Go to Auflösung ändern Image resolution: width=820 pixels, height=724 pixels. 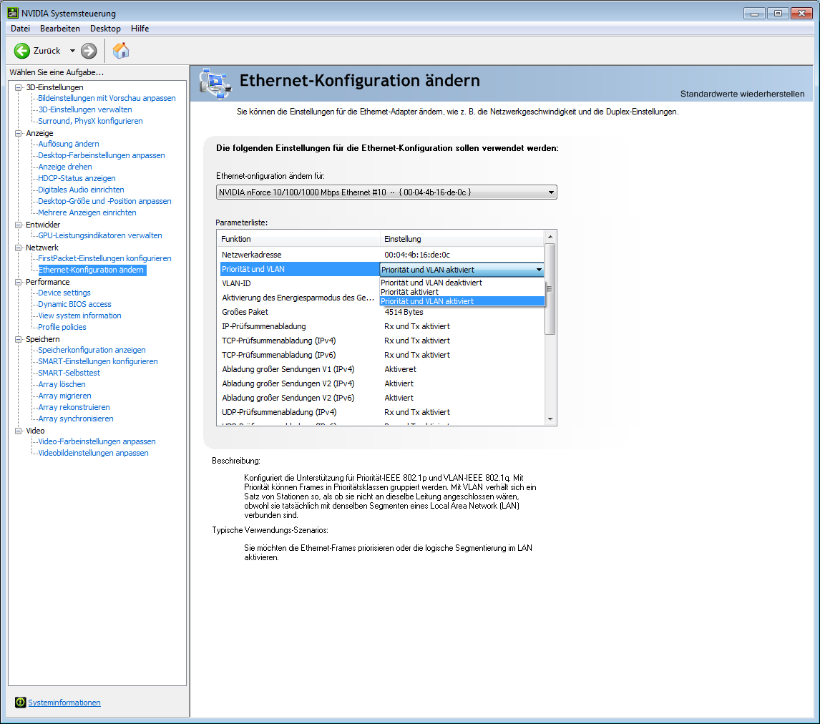point(69,144)
